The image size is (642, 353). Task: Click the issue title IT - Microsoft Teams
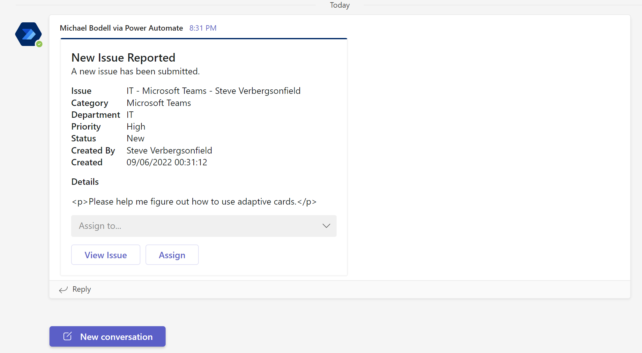pyautogui.click(x=213, y=91)
